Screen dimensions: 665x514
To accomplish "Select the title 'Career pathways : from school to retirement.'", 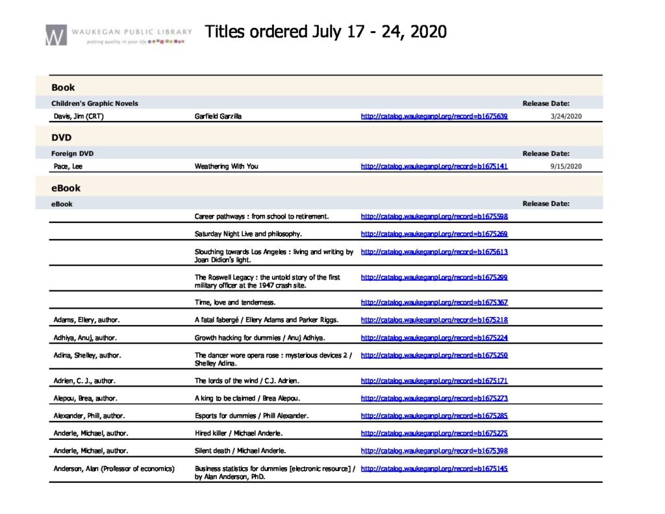I will (x=262, y=216).
